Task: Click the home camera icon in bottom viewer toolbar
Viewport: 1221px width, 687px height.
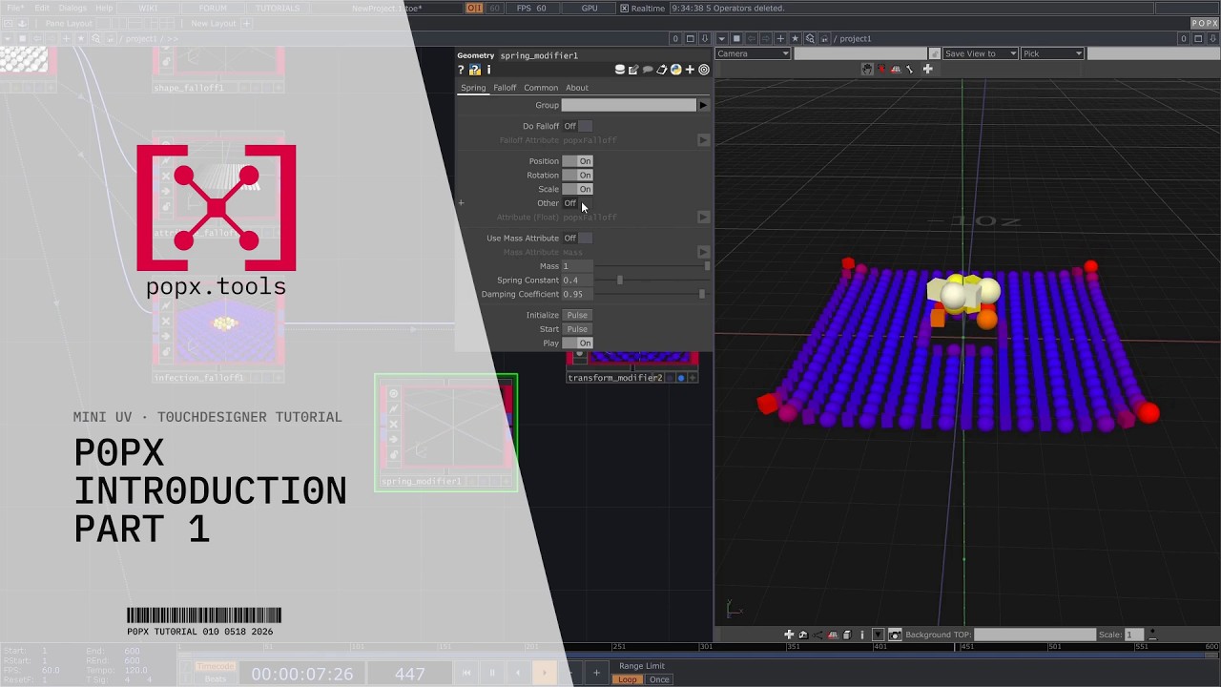Action: 803,635
